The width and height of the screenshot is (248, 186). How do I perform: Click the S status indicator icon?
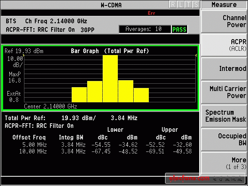point(196,5)
